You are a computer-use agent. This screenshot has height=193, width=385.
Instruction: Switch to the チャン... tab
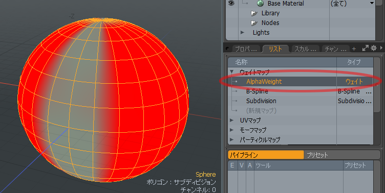[x=336, y=49]
